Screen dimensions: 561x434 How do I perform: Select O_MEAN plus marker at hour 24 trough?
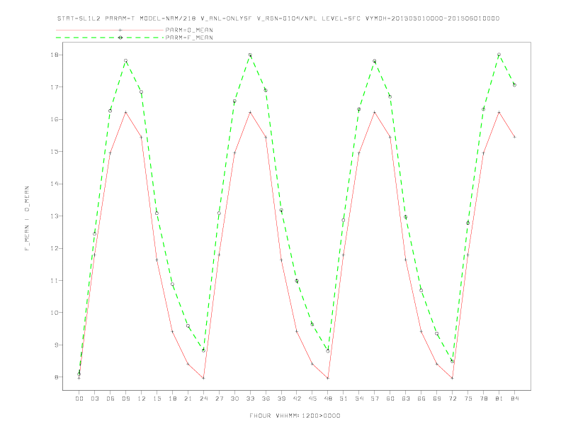tap(203, 378)
